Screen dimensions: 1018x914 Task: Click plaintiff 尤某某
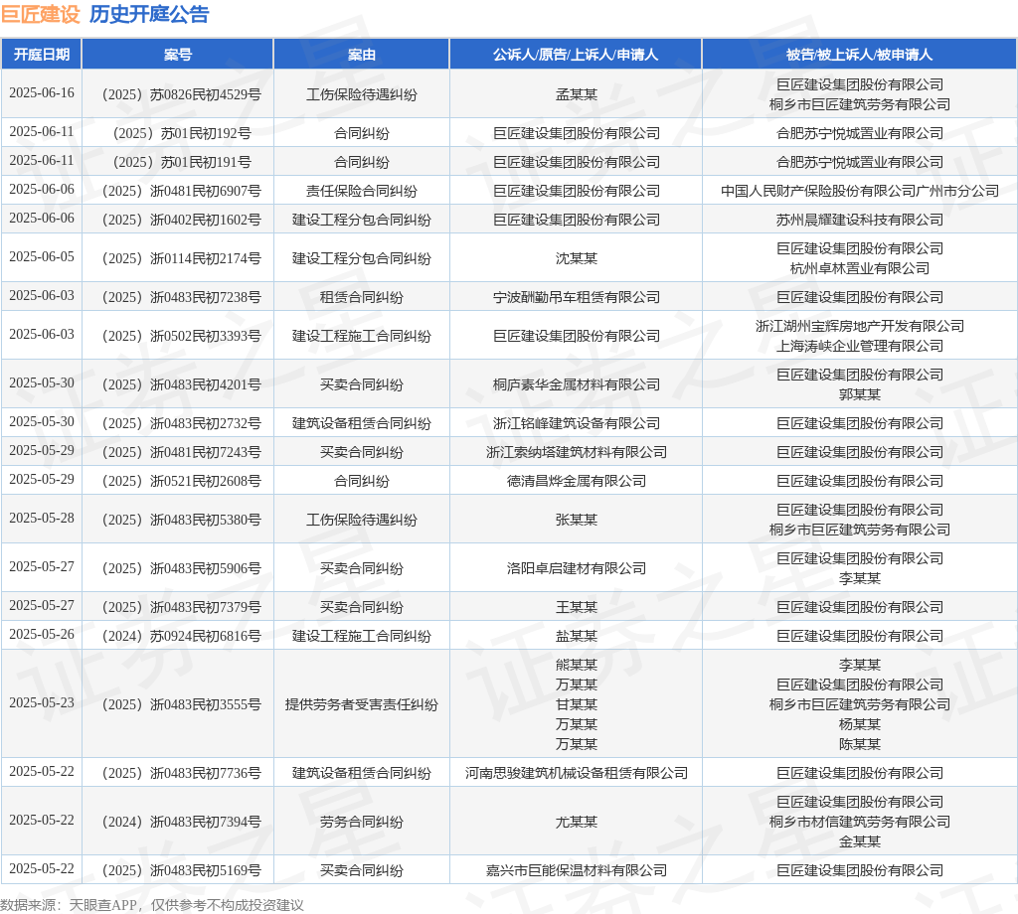tap(576, 822)
